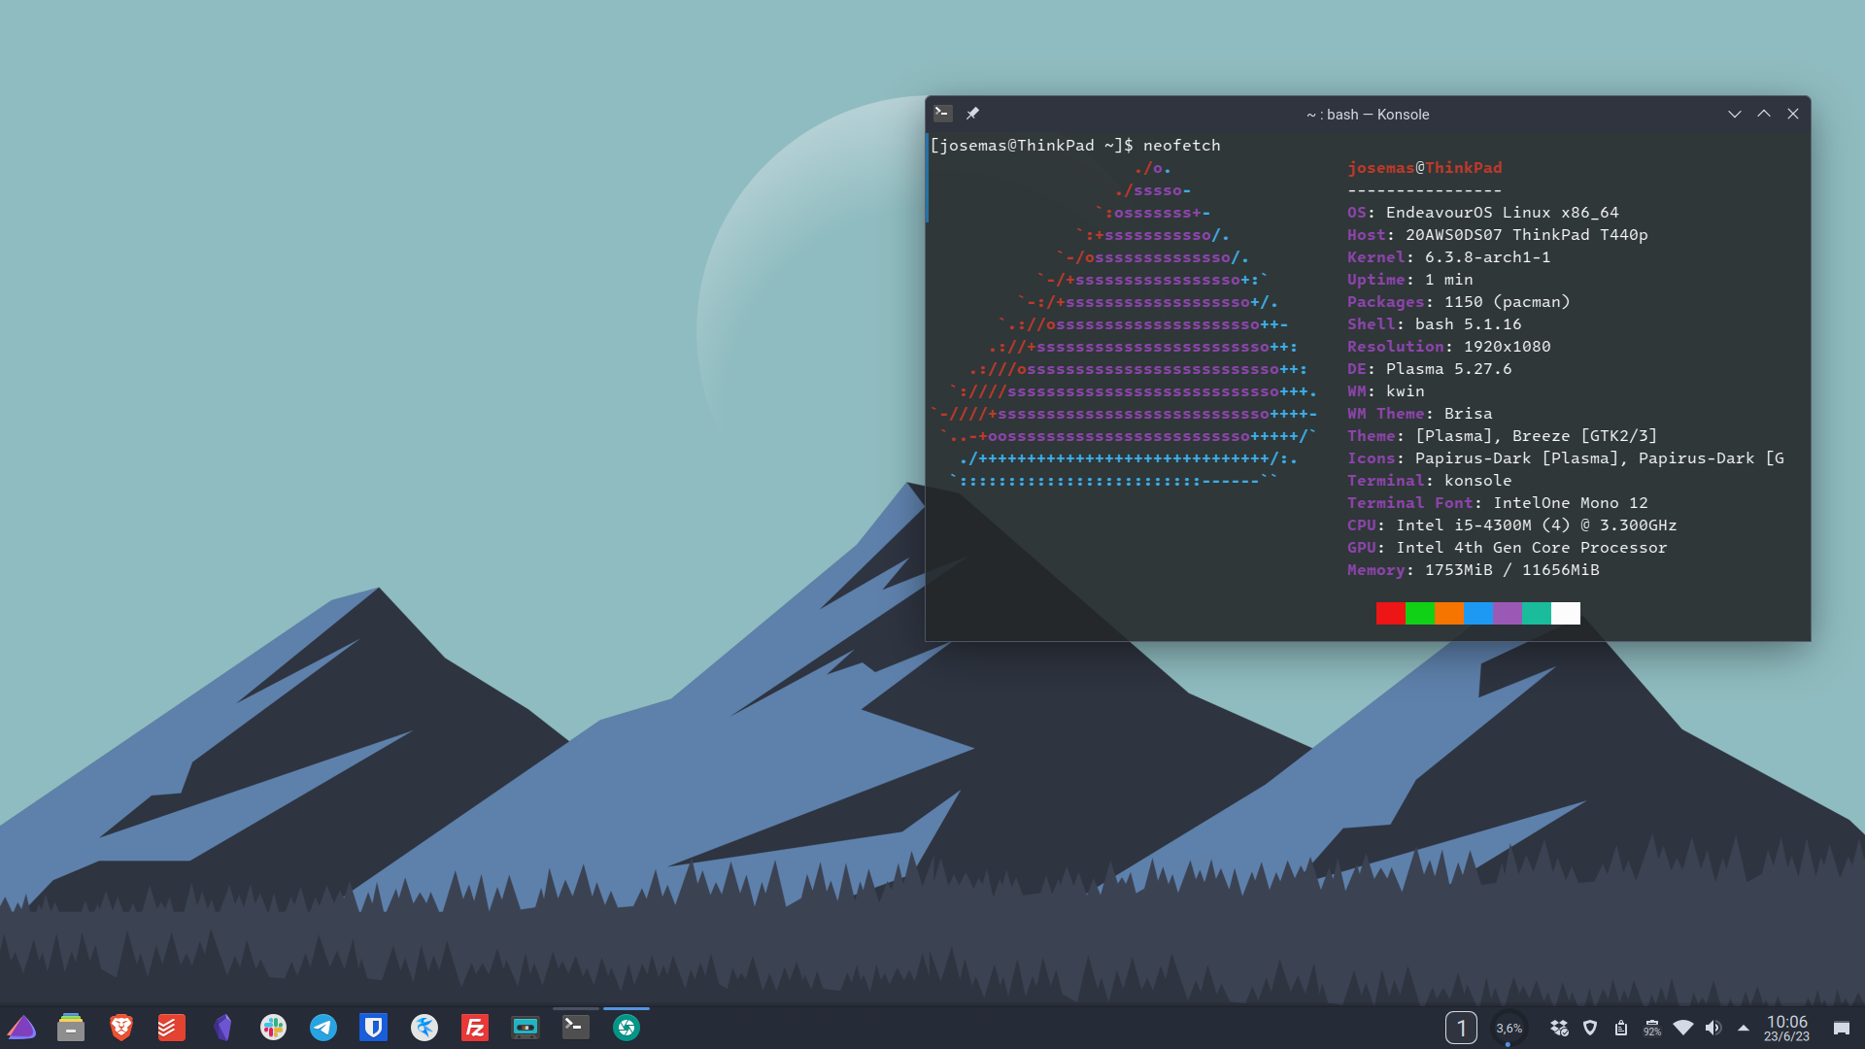Close the Konsole window
Screen dimensions: 1865x1049
(1793, 114)
